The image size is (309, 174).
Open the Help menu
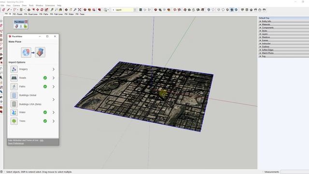[x=59, y=5]
